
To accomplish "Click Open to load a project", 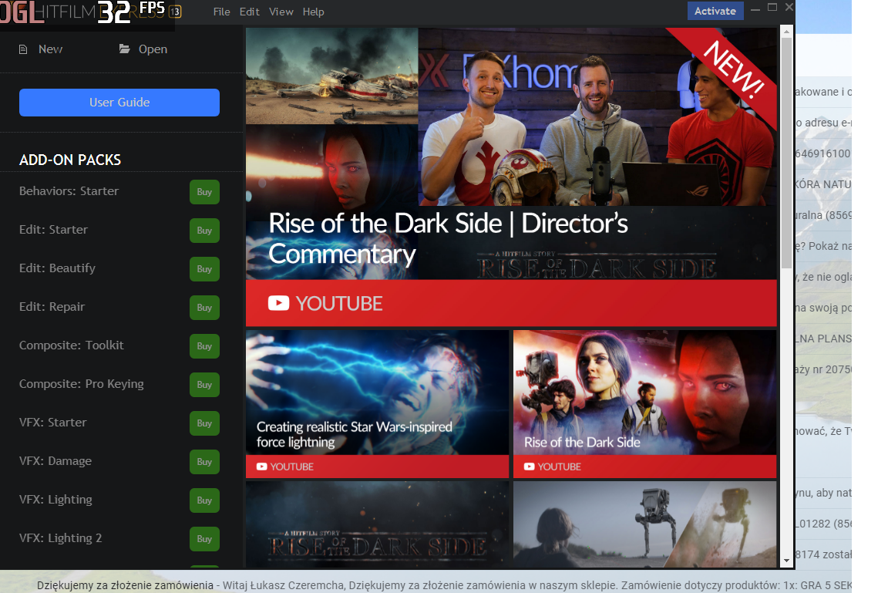I will (x=153, y=49).
